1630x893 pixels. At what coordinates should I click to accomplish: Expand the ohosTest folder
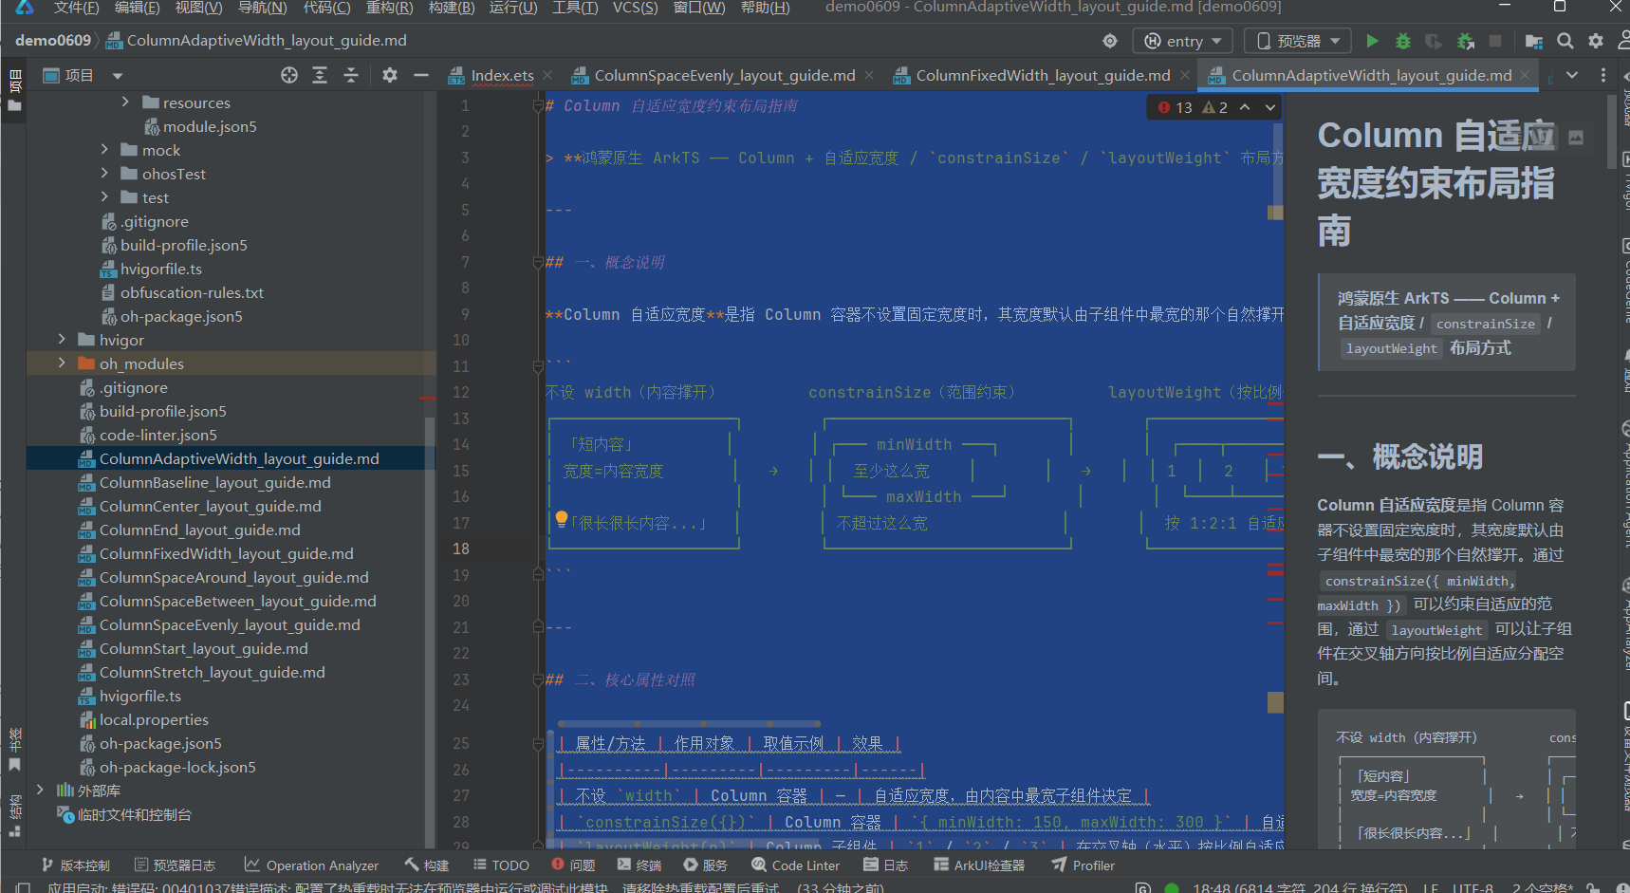[104, 173]
